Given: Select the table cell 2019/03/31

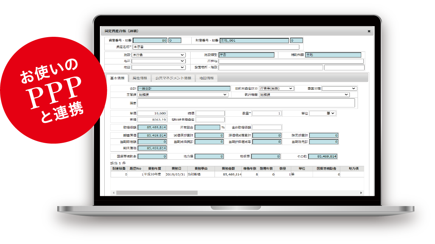Looking at the screenshot, I should coord(177,174).
